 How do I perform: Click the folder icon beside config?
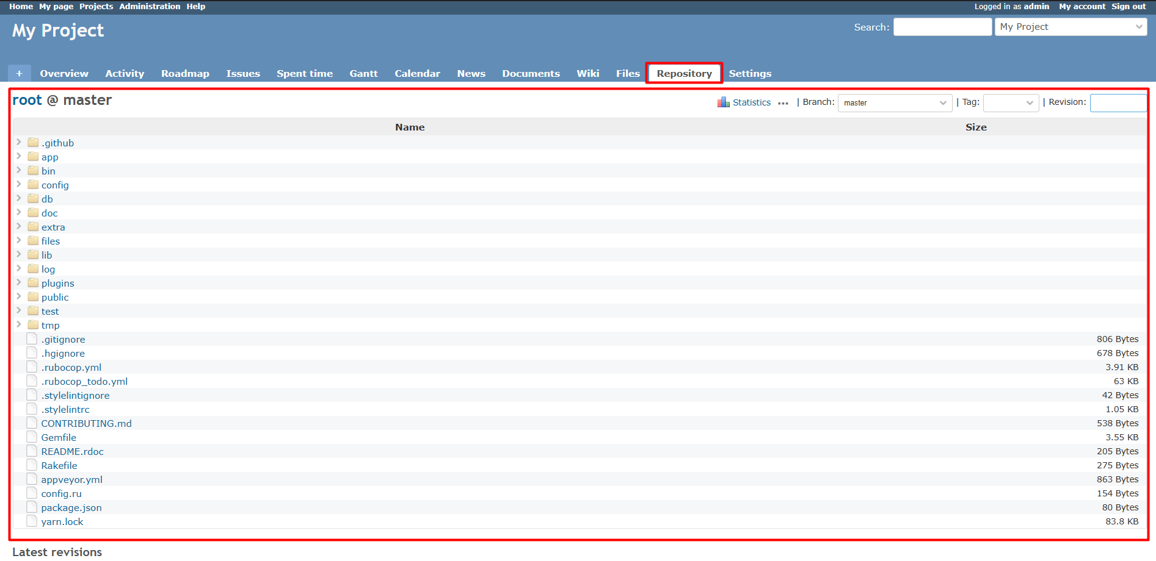pyautogui.click(x=34, y=184)
